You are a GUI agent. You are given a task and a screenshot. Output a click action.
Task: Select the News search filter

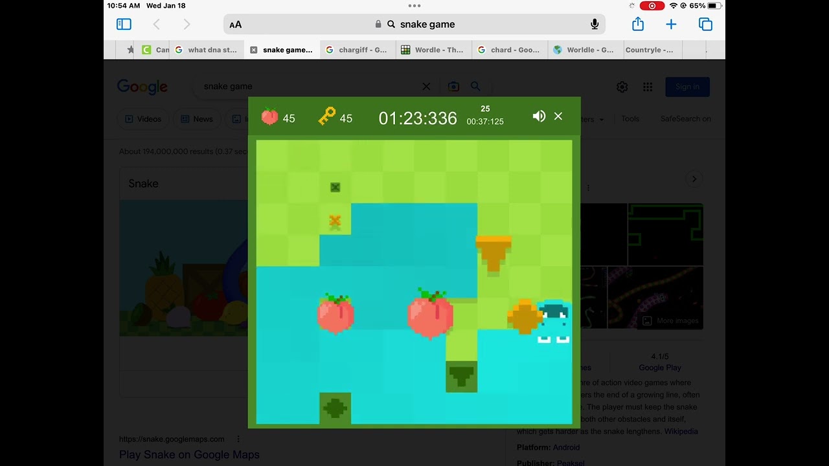pos(197,119)
